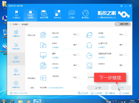The image size is (139, 103).
Task: Check the 桌面 backup checkbox
Action: click(x=79, y=55)
